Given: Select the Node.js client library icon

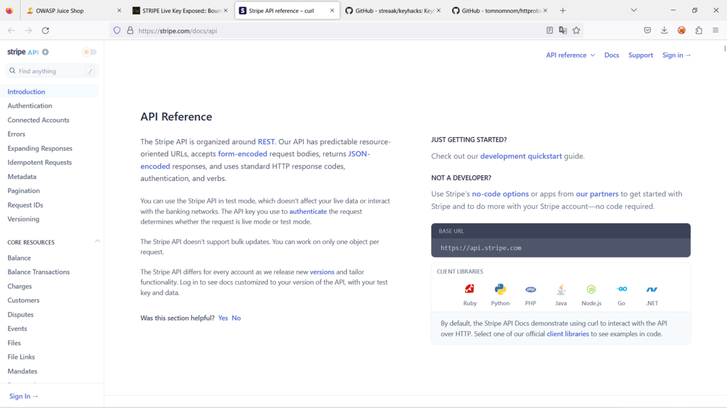Looking at the screenshot, I should 591,290.
